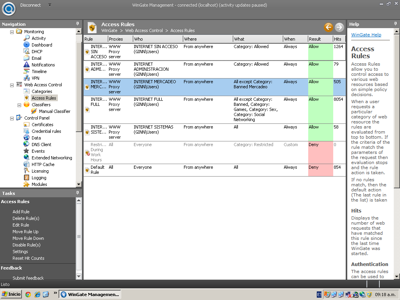Collapse the Control Panel tree node
This screenshot has width=400, height=300.
pyautogui.click(x=12, y=118)
